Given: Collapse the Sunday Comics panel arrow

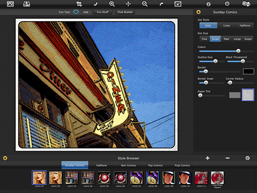Looking at the screenshot, I should click(199, 12).
